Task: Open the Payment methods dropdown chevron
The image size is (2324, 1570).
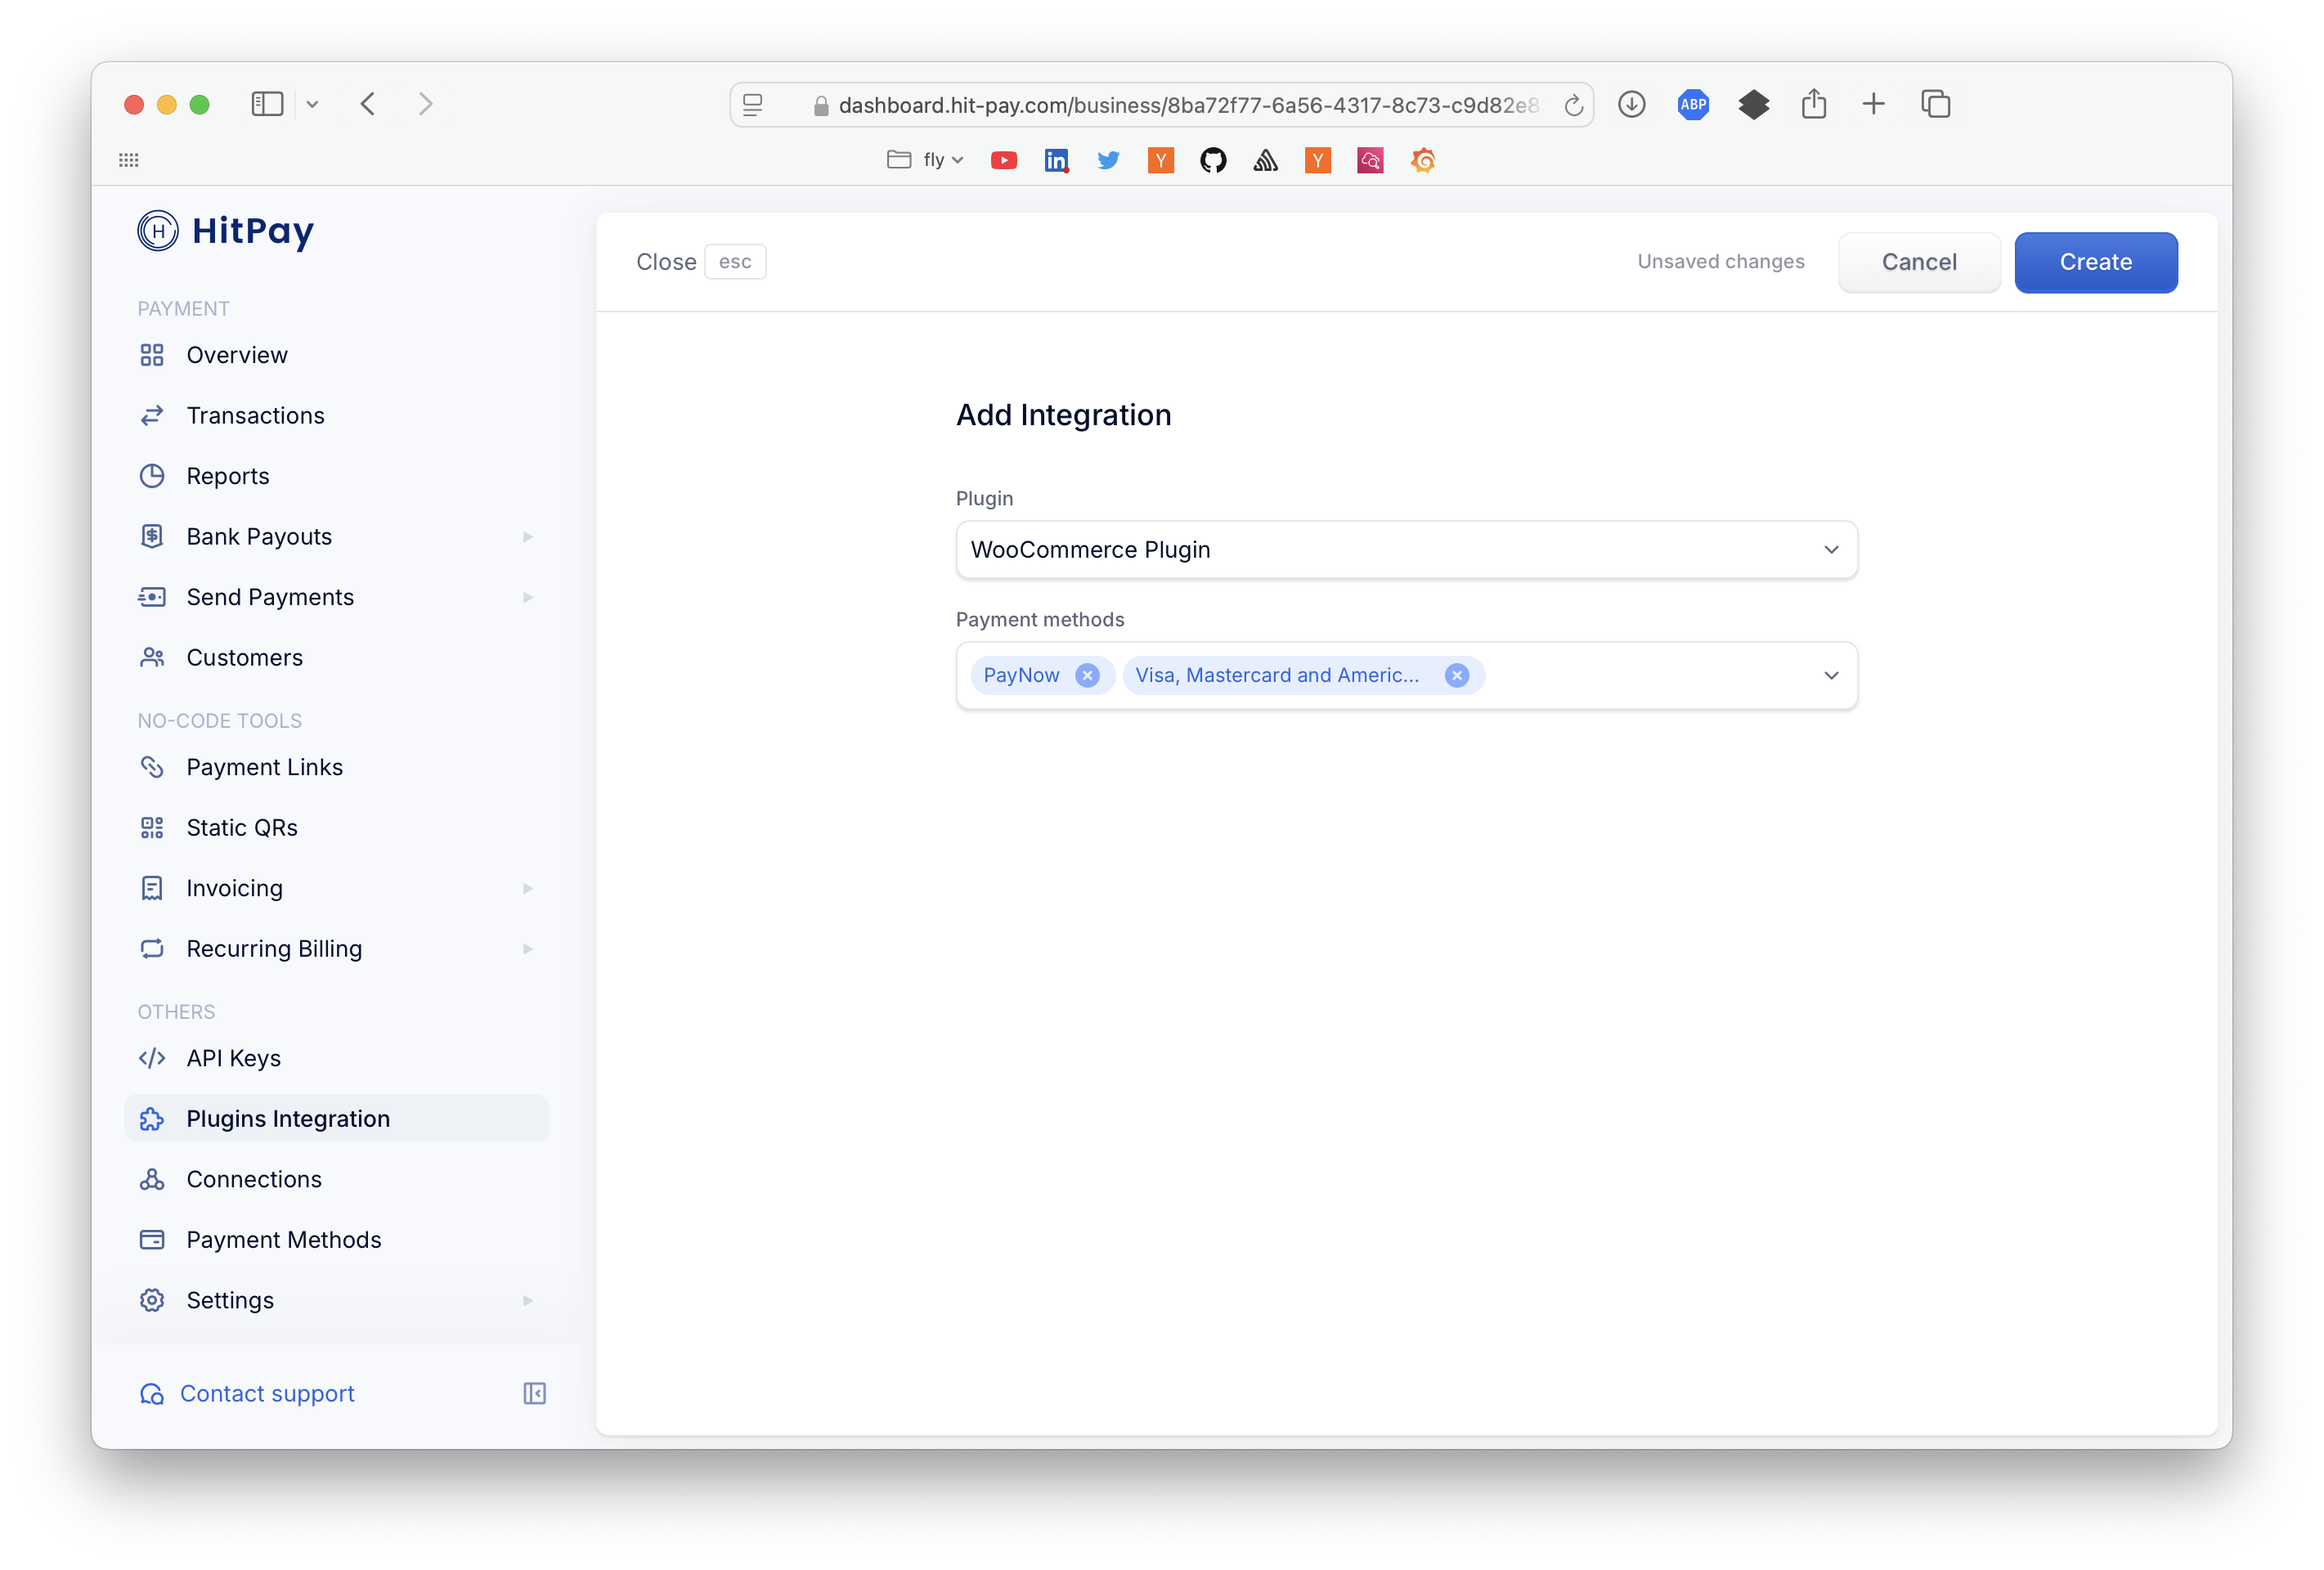Action: 1831,675
